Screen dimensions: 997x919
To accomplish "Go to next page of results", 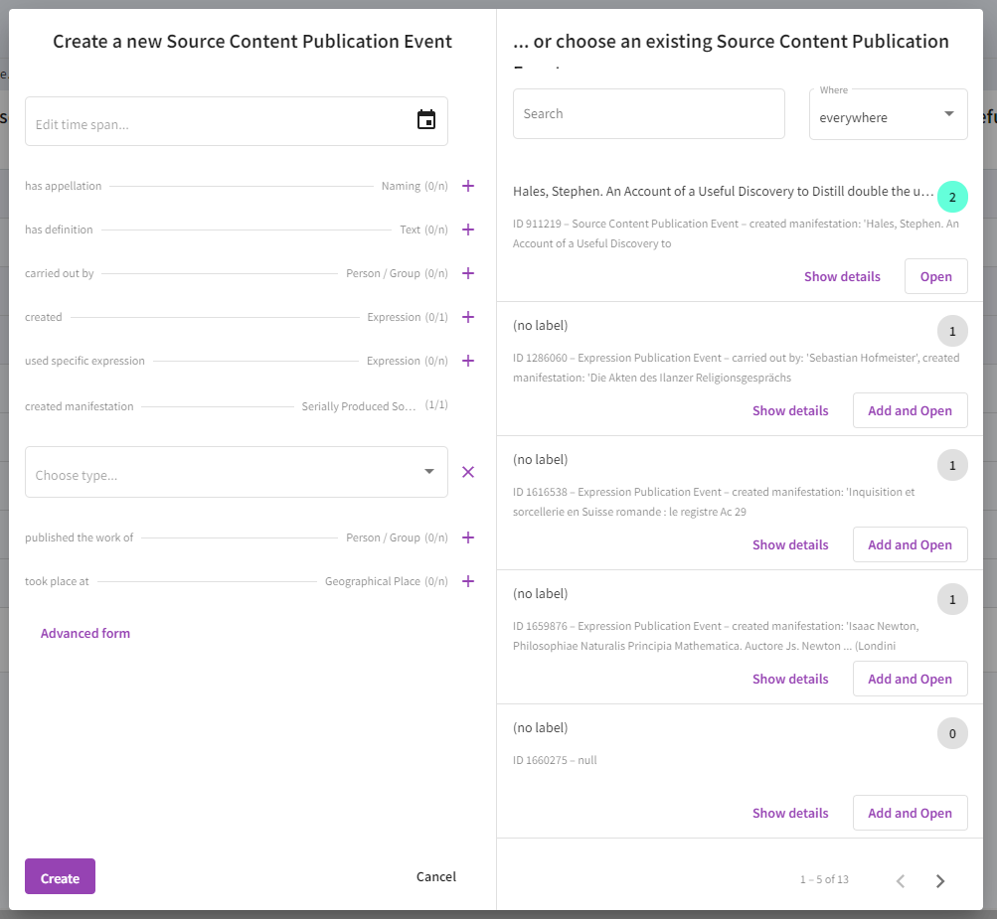I will tap(940, 881).
